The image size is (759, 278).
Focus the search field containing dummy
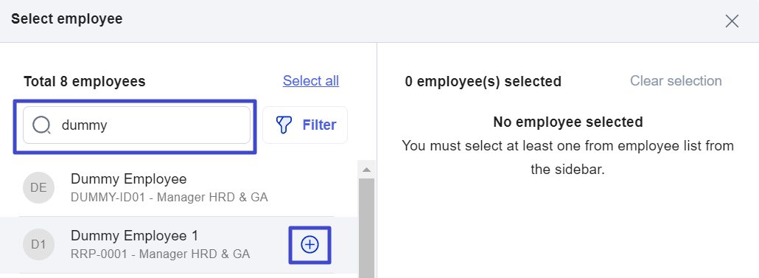(x=136, y=125)
